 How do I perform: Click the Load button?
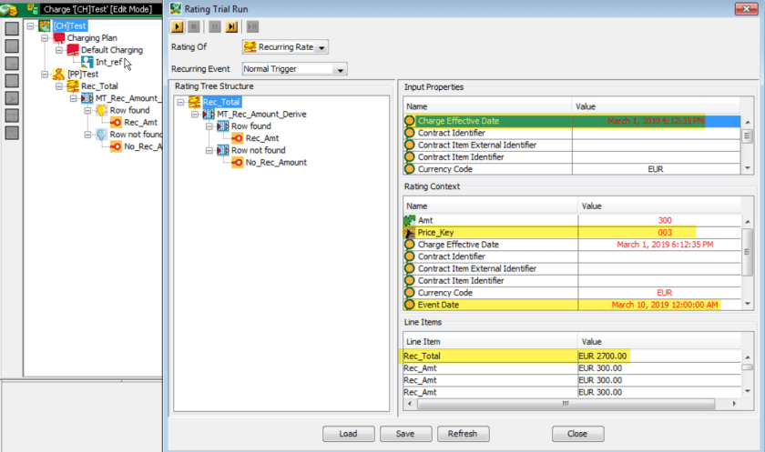(x=349, y=434)
